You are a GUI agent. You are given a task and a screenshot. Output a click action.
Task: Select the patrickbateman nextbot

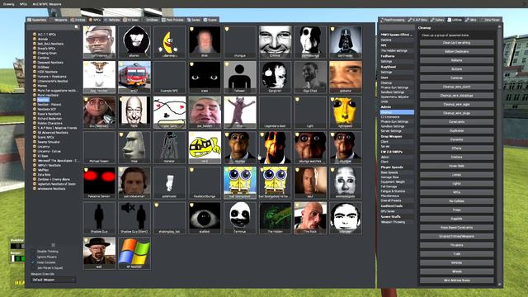[134, 182]
